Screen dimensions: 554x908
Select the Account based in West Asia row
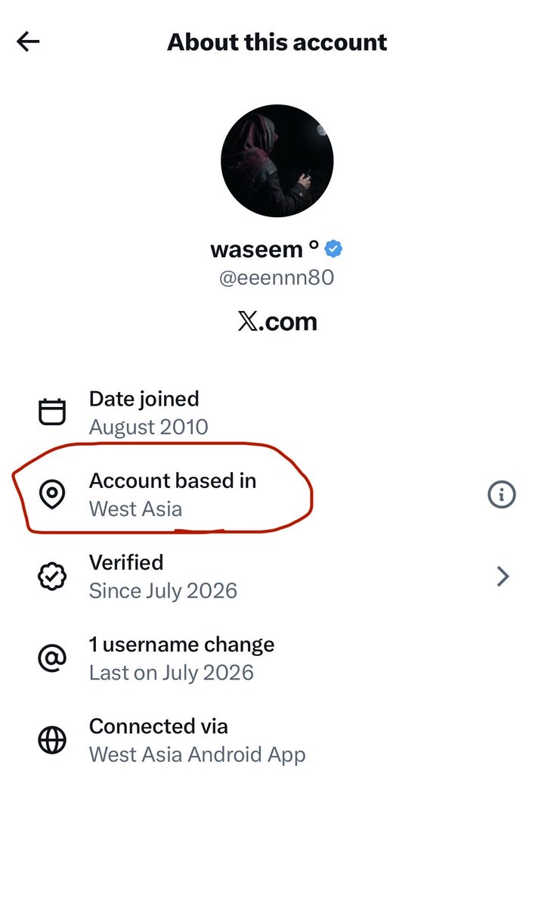[277, 495]
